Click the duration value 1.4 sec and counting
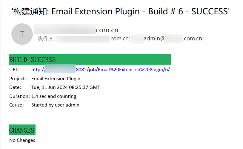 point(54,96)
